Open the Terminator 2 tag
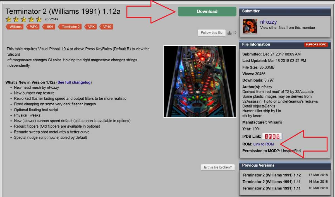The width and height of the screenshot is (335, 197). pyautogui.click(x=70, y=27)
